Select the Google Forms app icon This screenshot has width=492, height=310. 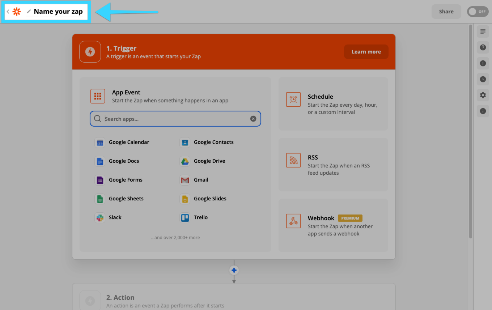point(99,180)
